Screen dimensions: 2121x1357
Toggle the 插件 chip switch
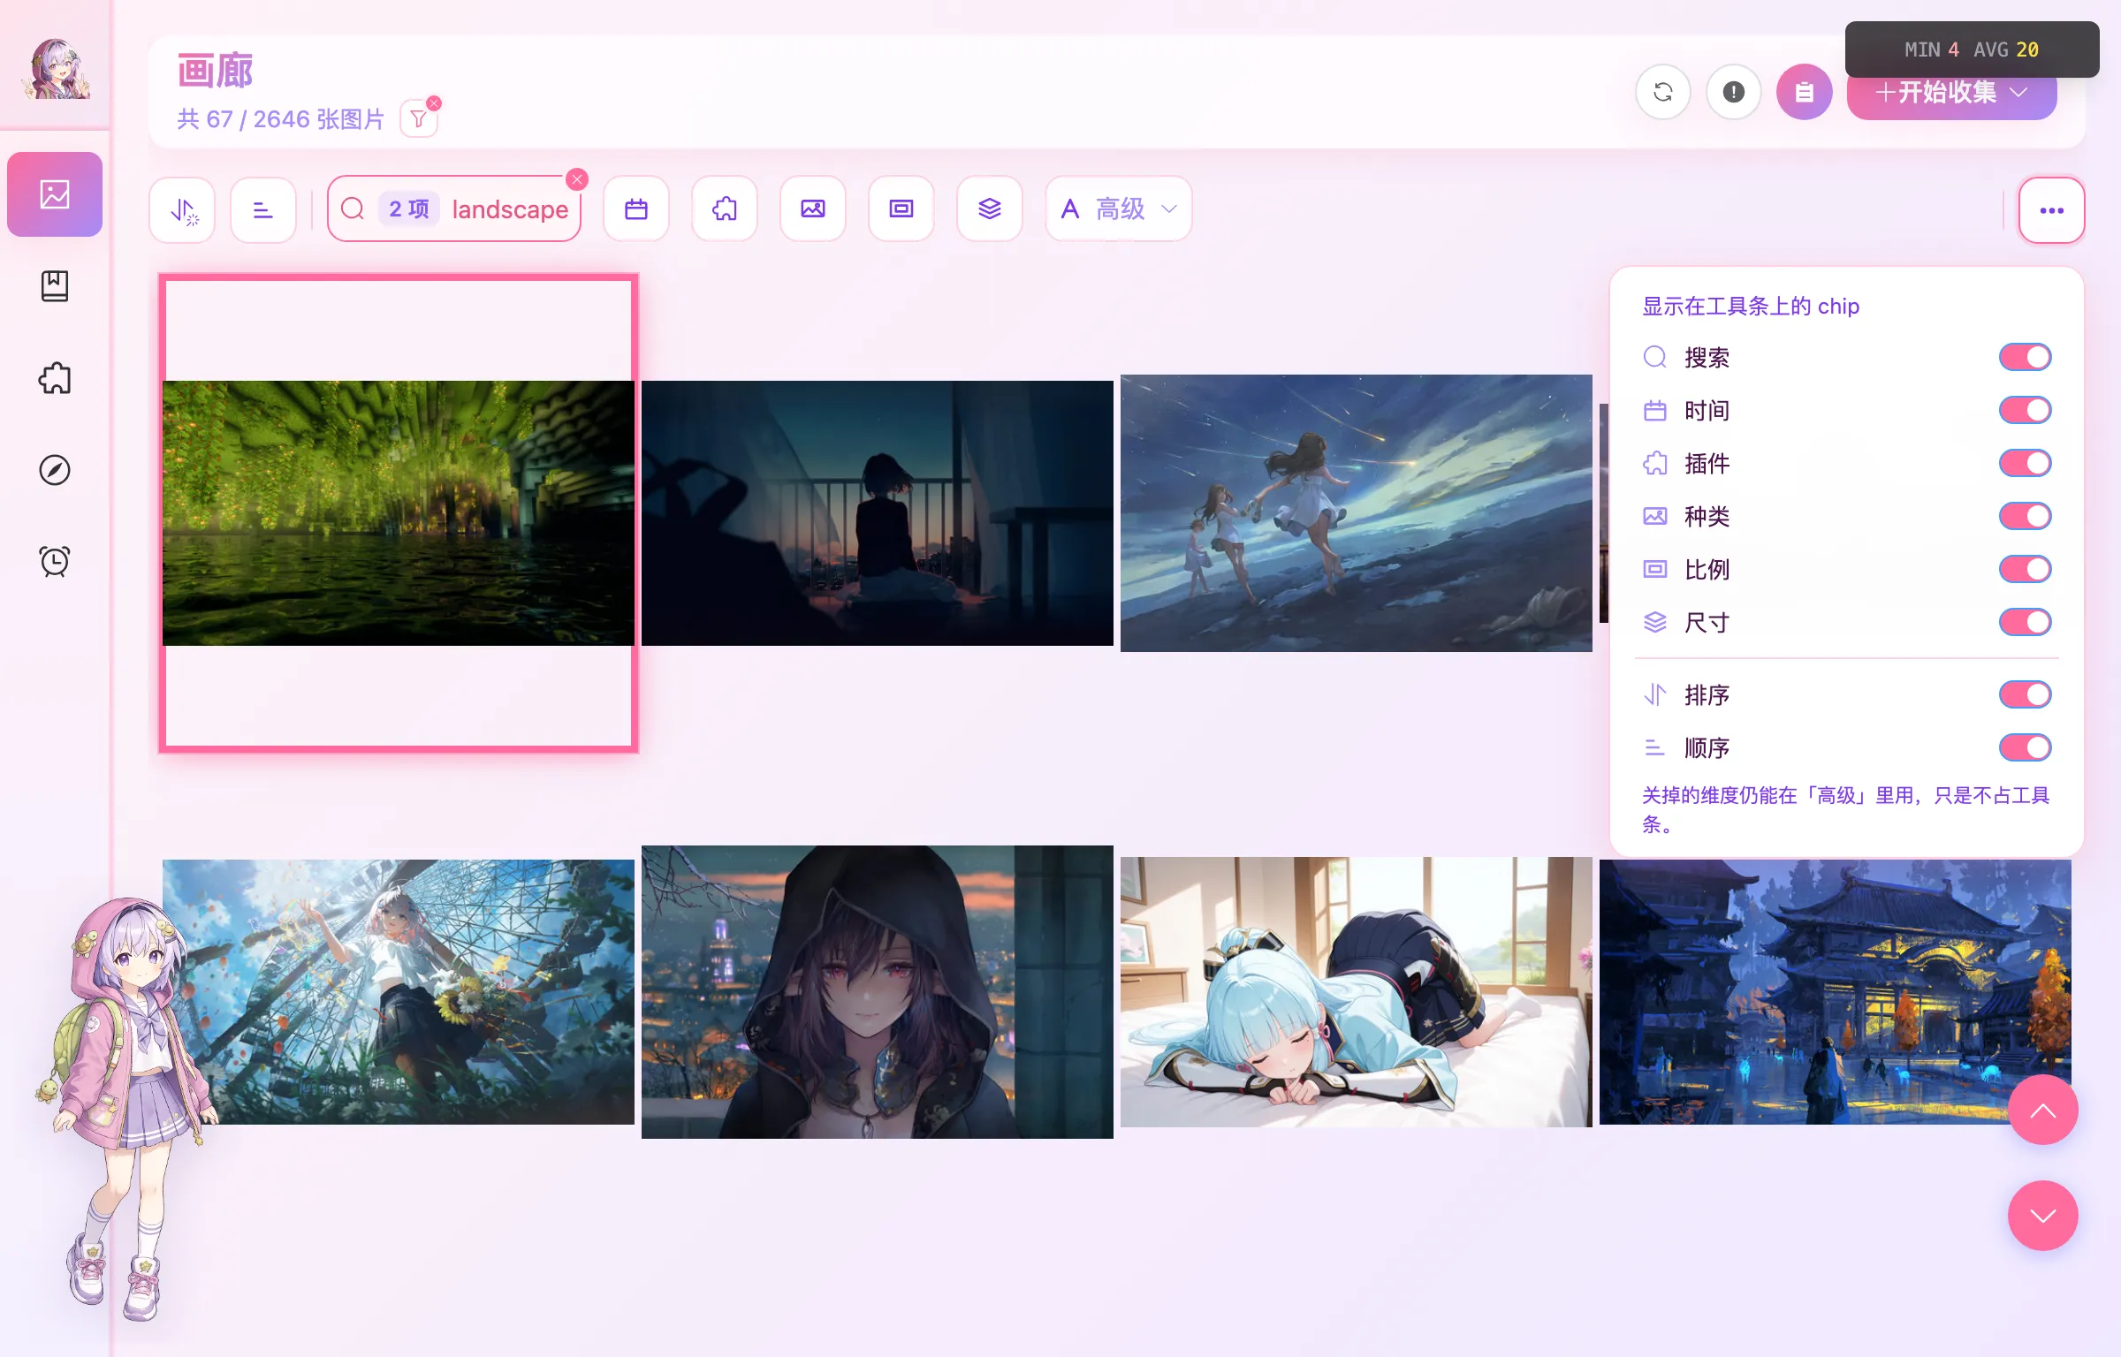(2025, 463)
